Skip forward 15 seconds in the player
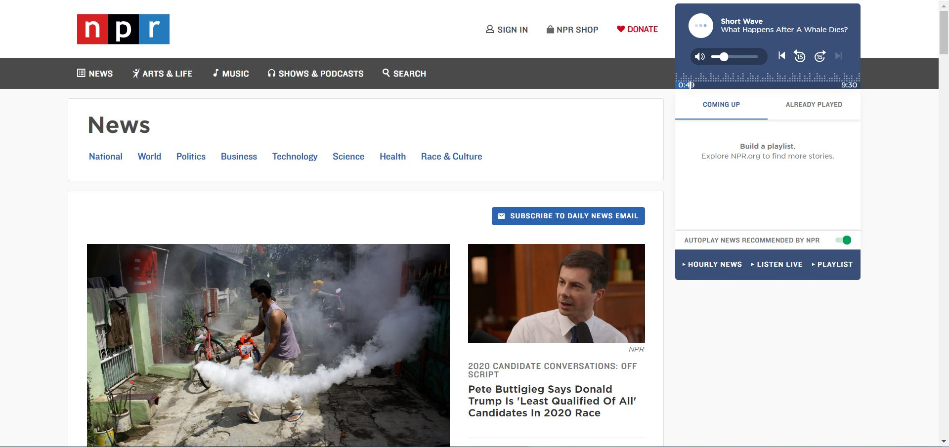Image resolution: width=949 pixels, height=447 pixels. (x=820, y=56)
